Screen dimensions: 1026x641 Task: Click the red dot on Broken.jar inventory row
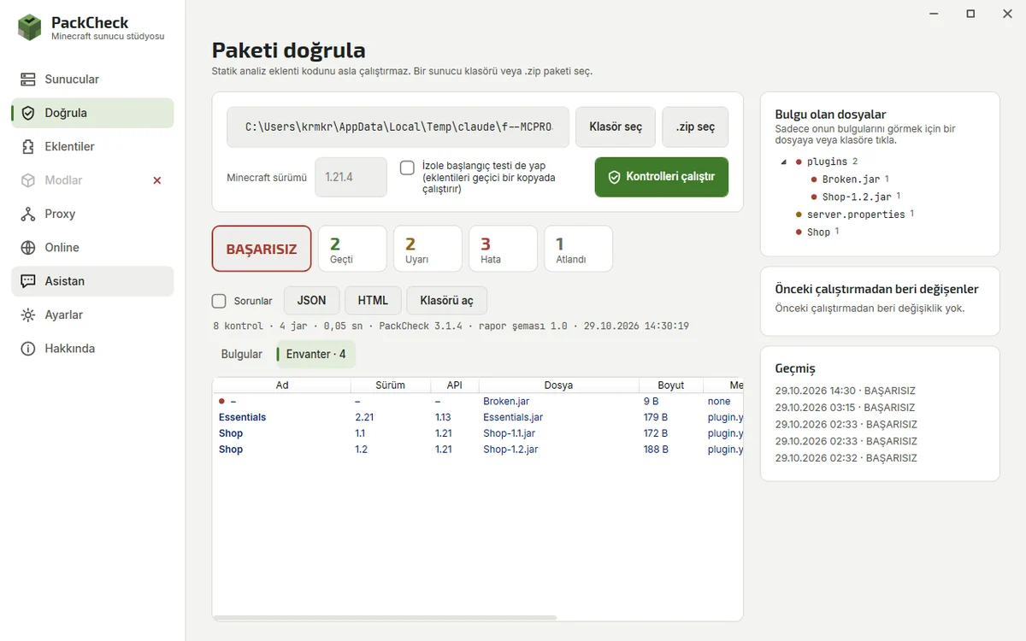221,401
